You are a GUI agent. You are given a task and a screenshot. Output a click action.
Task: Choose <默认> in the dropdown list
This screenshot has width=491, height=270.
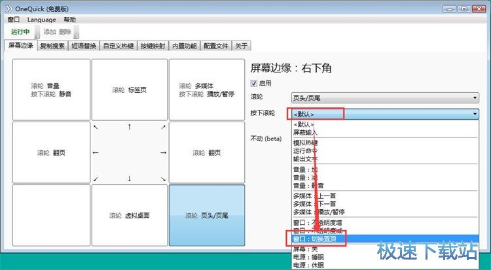click(x=385, y=124)
